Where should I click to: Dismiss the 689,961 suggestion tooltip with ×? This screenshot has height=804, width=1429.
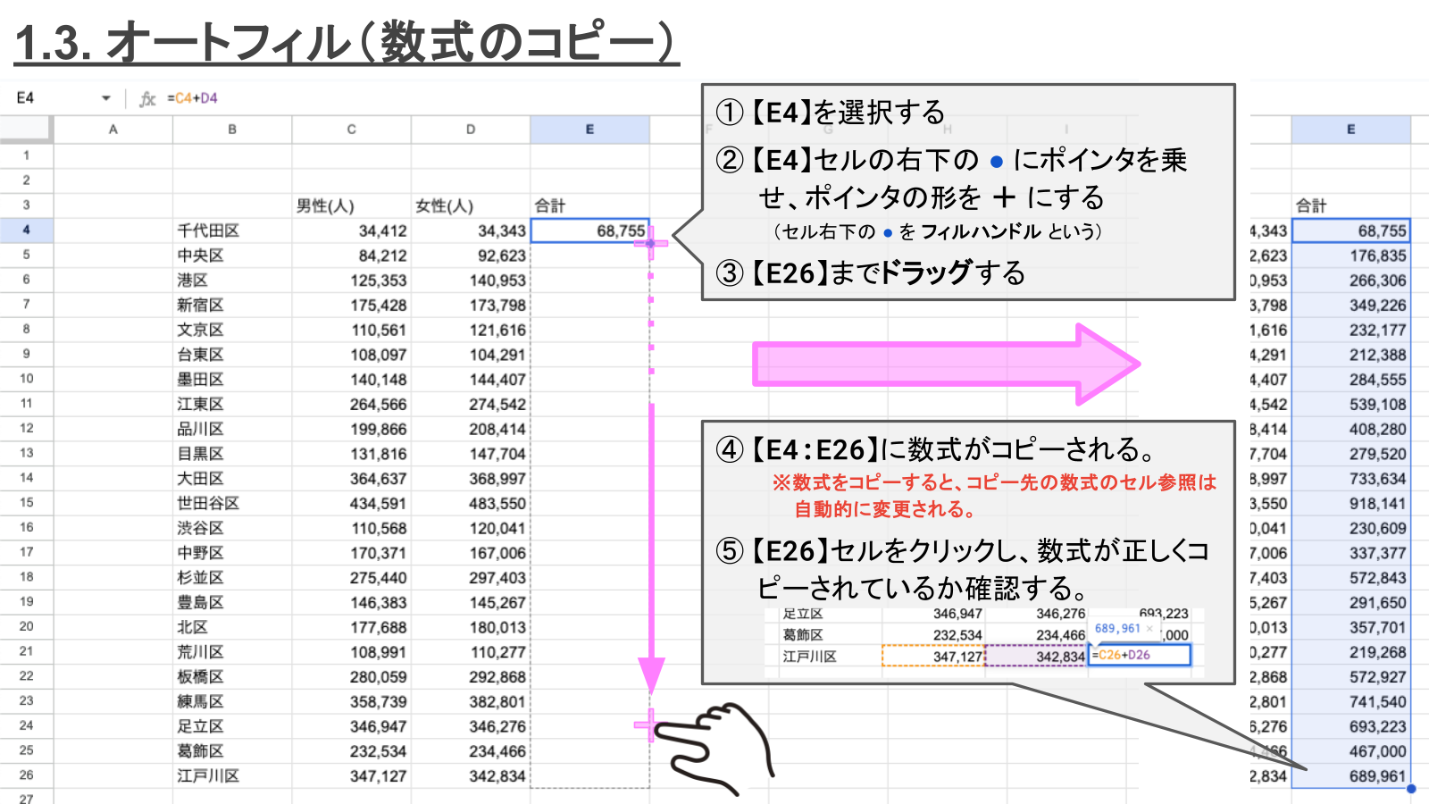[x=1150, y=630]
